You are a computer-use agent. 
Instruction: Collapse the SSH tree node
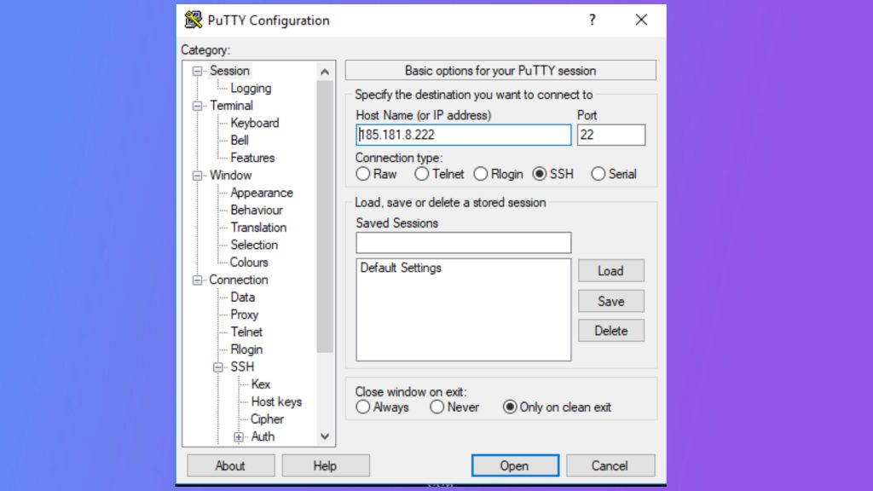click(218, 367)
